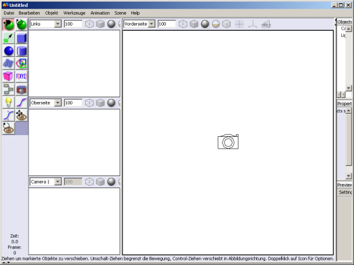354x265 pixels.
Task: Expand the timeline arrows at bottom left
Action: (6, 263)
